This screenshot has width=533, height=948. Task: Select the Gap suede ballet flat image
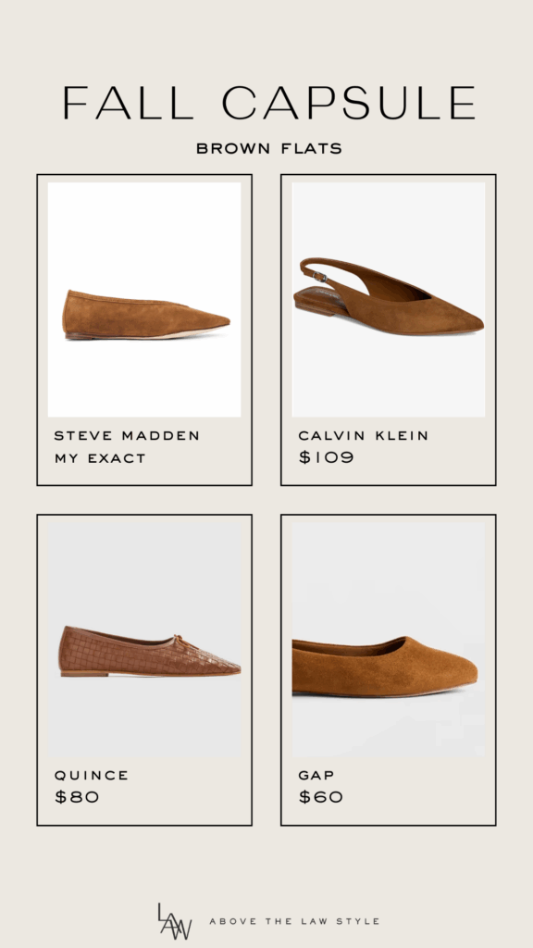[x=389, y=640]
